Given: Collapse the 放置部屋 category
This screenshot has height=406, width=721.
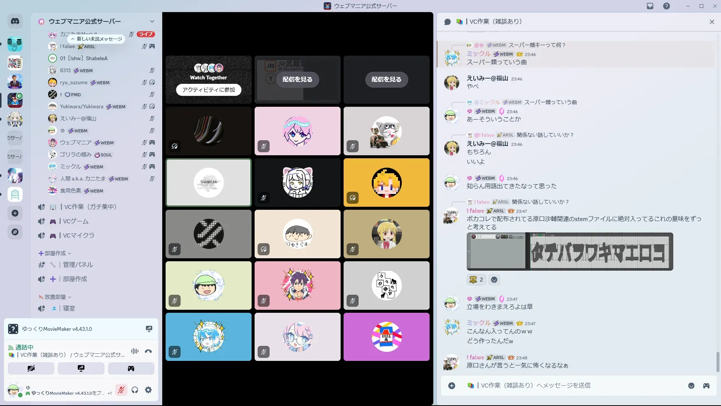Looking at the screenshot, I should 55,297.
